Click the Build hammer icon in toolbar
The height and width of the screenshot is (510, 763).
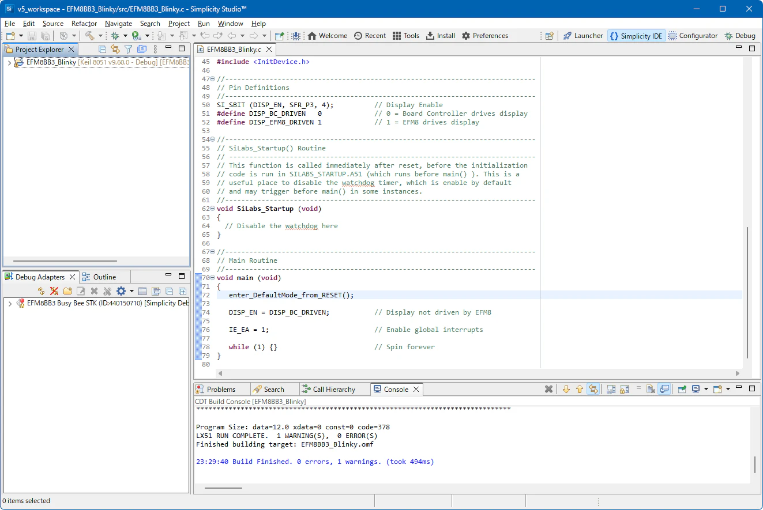[89, 36]
